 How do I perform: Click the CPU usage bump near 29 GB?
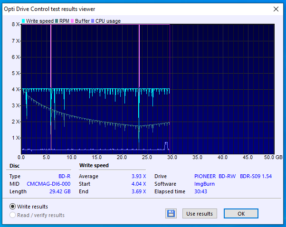(166, 146)
